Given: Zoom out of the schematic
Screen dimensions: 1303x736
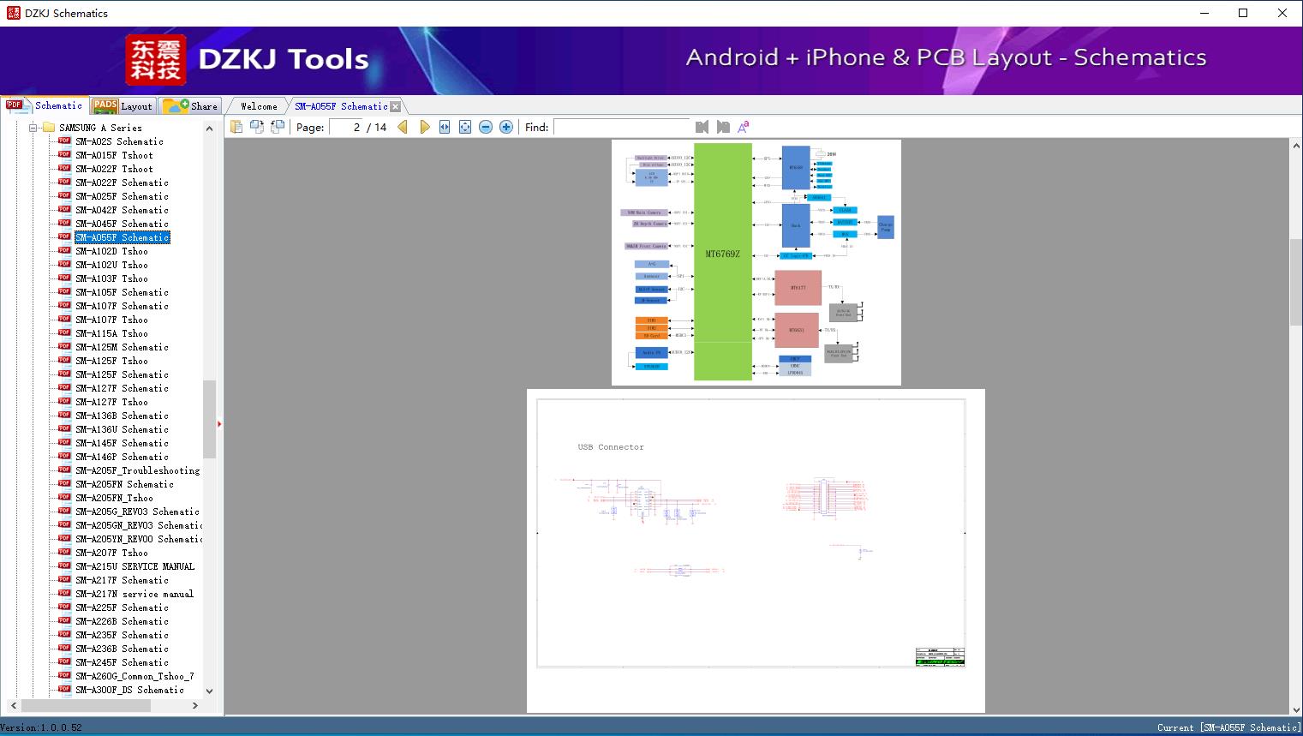Looking at the screenshot, I should pos(486,127).
